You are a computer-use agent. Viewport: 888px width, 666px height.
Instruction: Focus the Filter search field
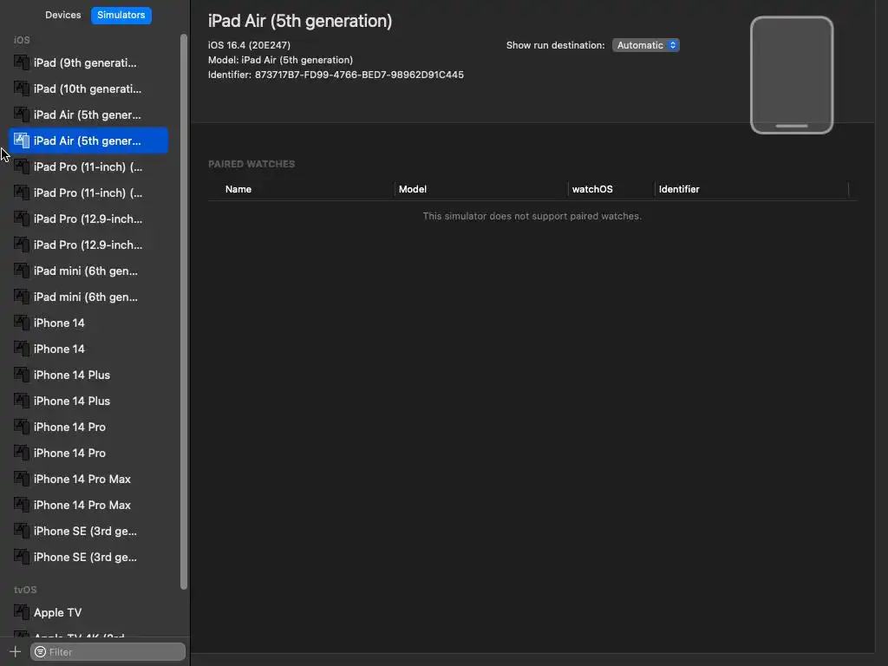coord(108,652)
